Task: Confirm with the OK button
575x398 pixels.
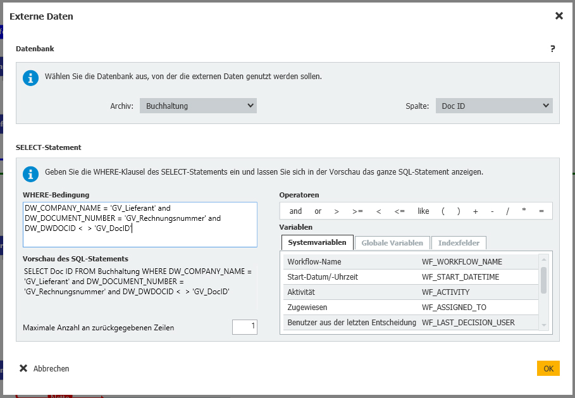Action: coord(548,368)
